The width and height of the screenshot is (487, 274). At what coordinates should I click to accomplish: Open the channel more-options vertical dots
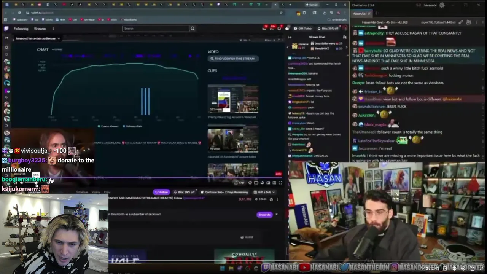coord(277,199)
